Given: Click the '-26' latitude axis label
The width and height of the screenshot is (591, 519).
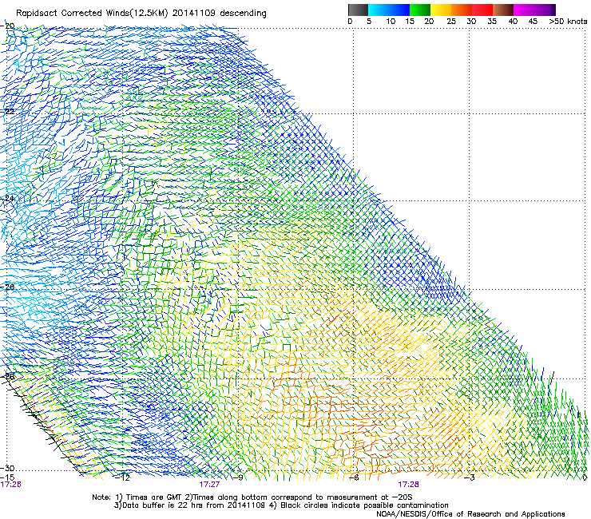Looking at the screenshot, I should point(7,287).
